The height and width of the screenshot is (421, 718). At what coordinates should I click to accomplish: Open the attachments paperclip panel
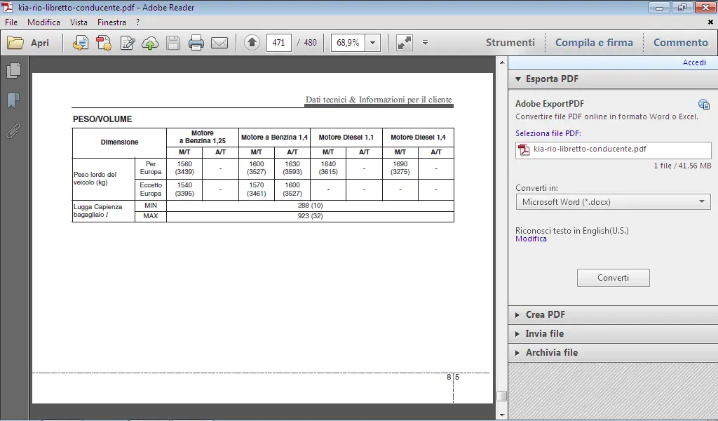[x=14, y=131]
